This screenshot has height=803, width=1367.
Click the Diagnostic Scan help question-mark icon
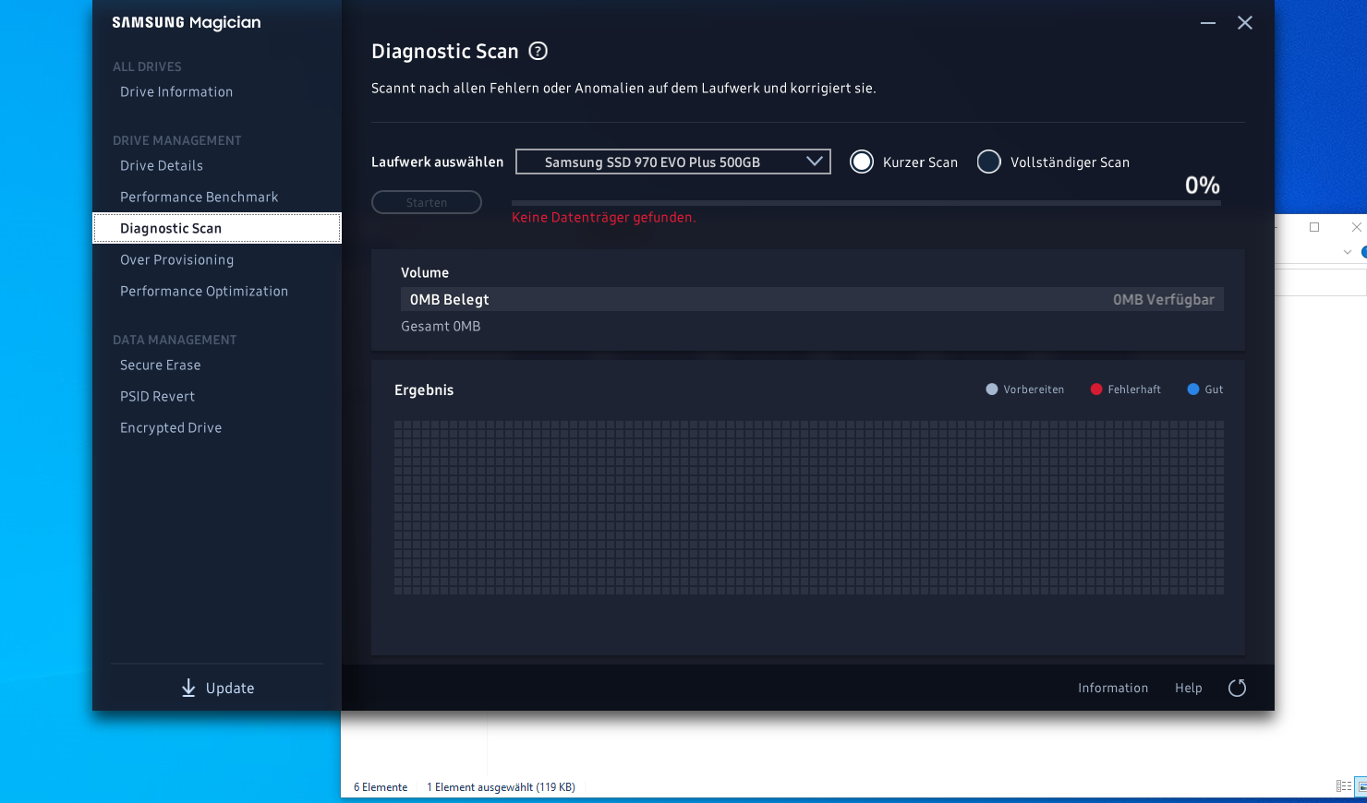(538, 52)
